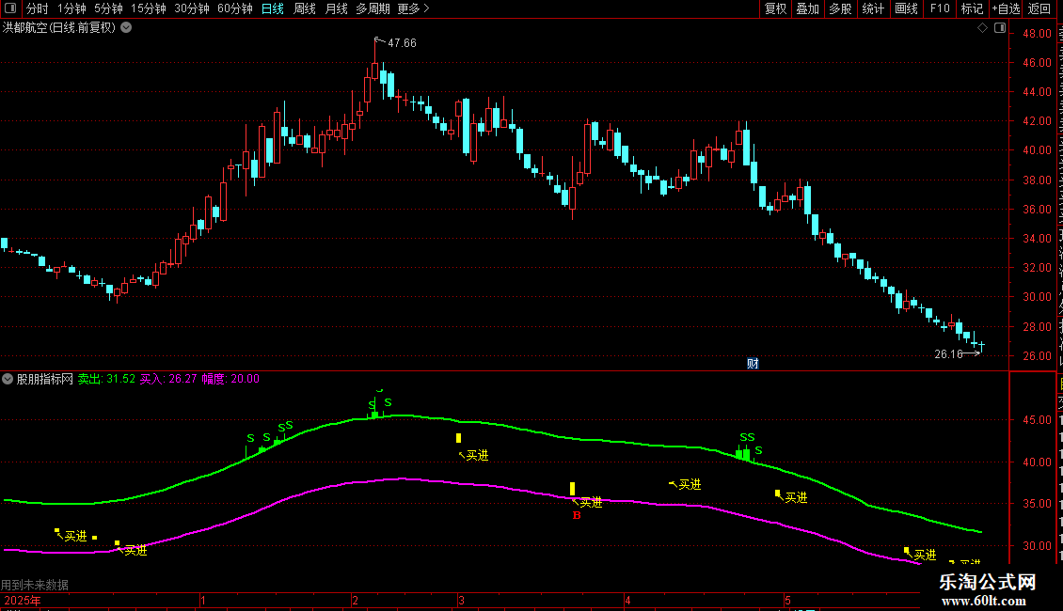This screenshot has height=611, width=1063.
Task: Click month 3 on the time axis
Action: (x=461, y=600)
